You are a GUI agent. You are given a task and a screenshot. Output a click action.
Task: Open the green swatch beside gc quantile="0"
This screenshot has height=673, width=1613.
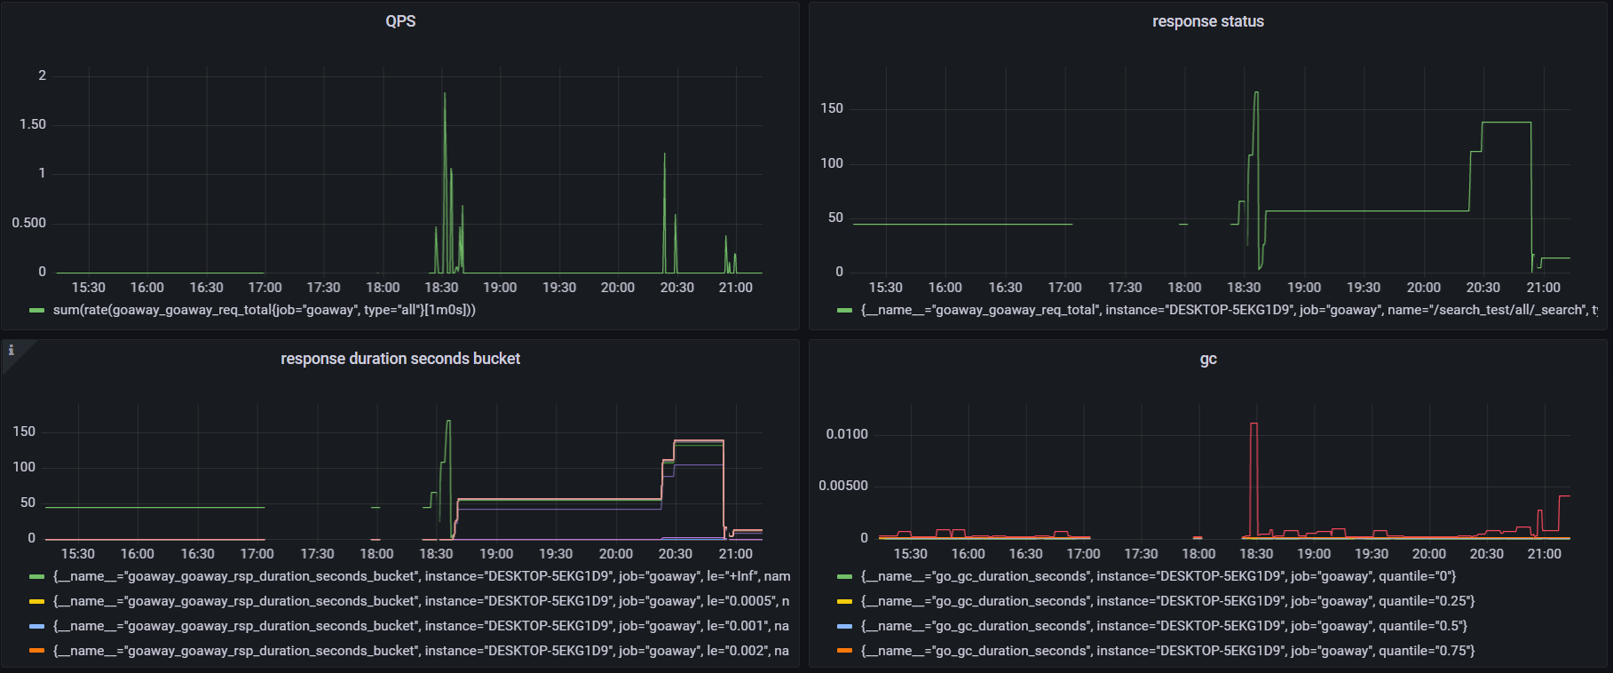click(x=844, y=577)
